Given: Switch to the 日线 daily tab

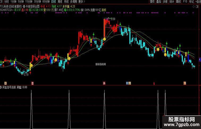Looking at the screenshot, I should pyautogui.click(x=54, y=2).
